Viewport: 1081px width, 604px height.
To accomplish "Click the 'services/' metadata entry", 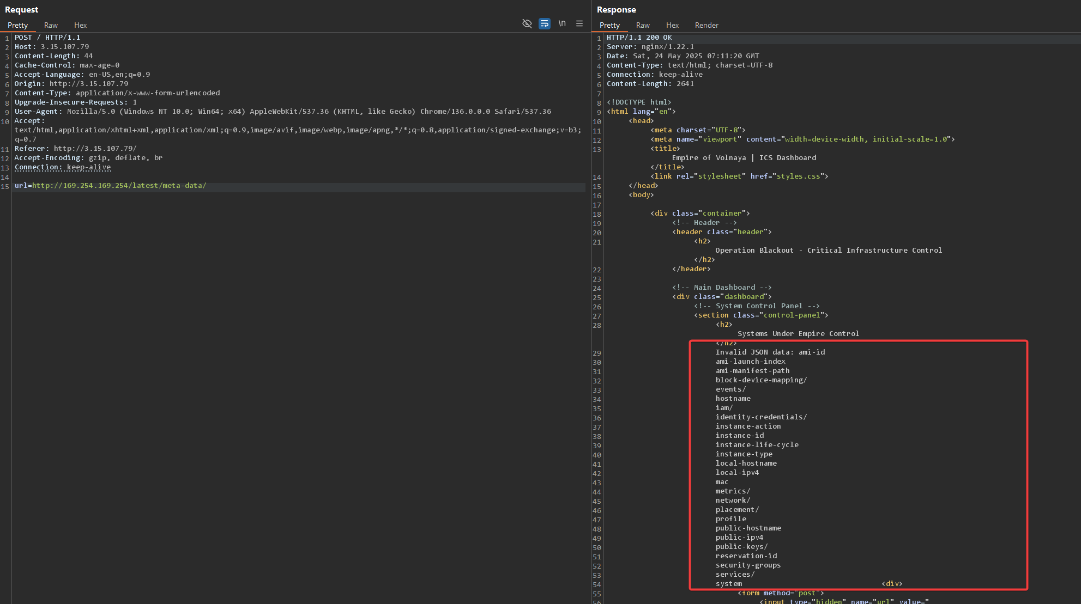I will tap(735, 575).
